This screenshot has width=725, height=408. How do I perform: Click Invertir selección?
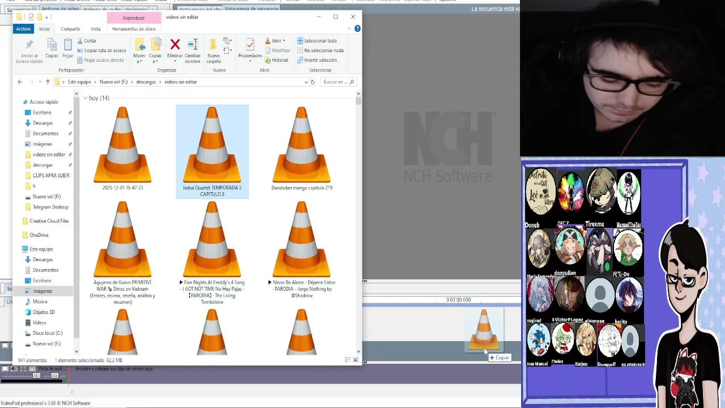[x=317, y=60]
